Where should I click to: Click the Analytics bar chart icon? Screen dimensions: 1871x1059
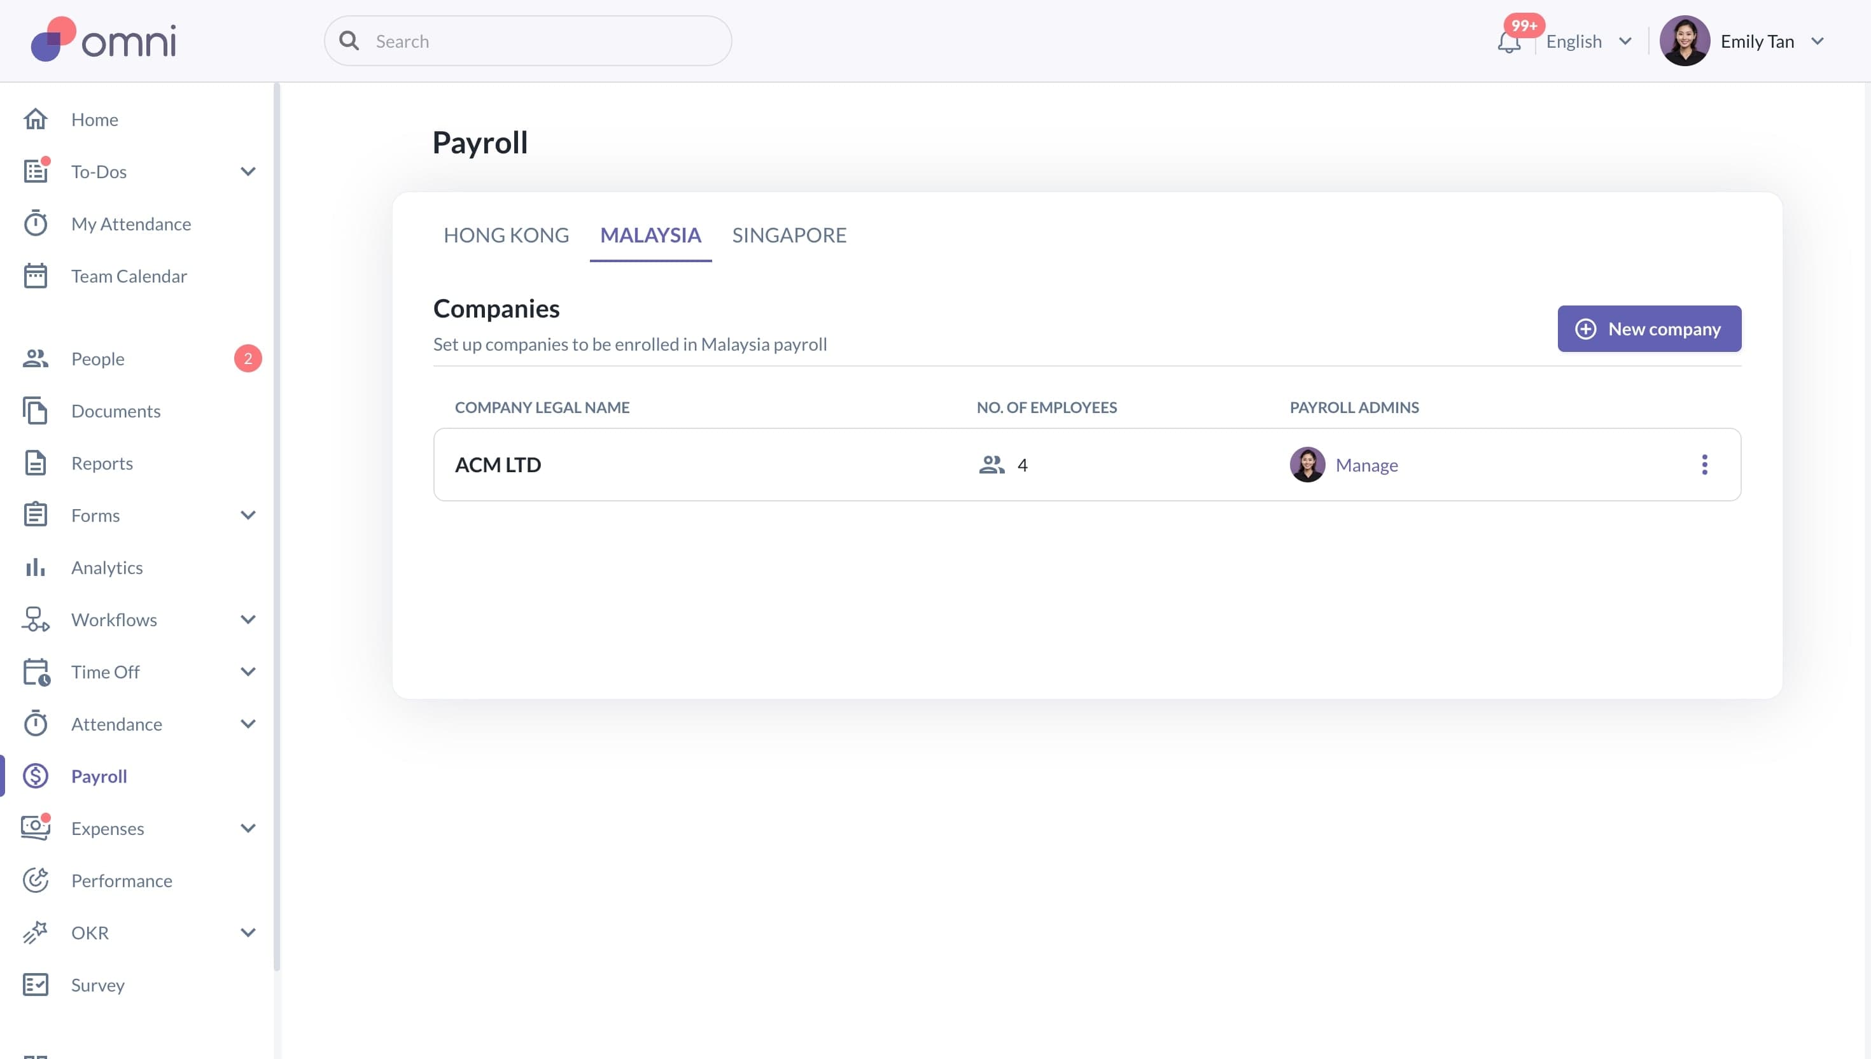pos(35,566)
